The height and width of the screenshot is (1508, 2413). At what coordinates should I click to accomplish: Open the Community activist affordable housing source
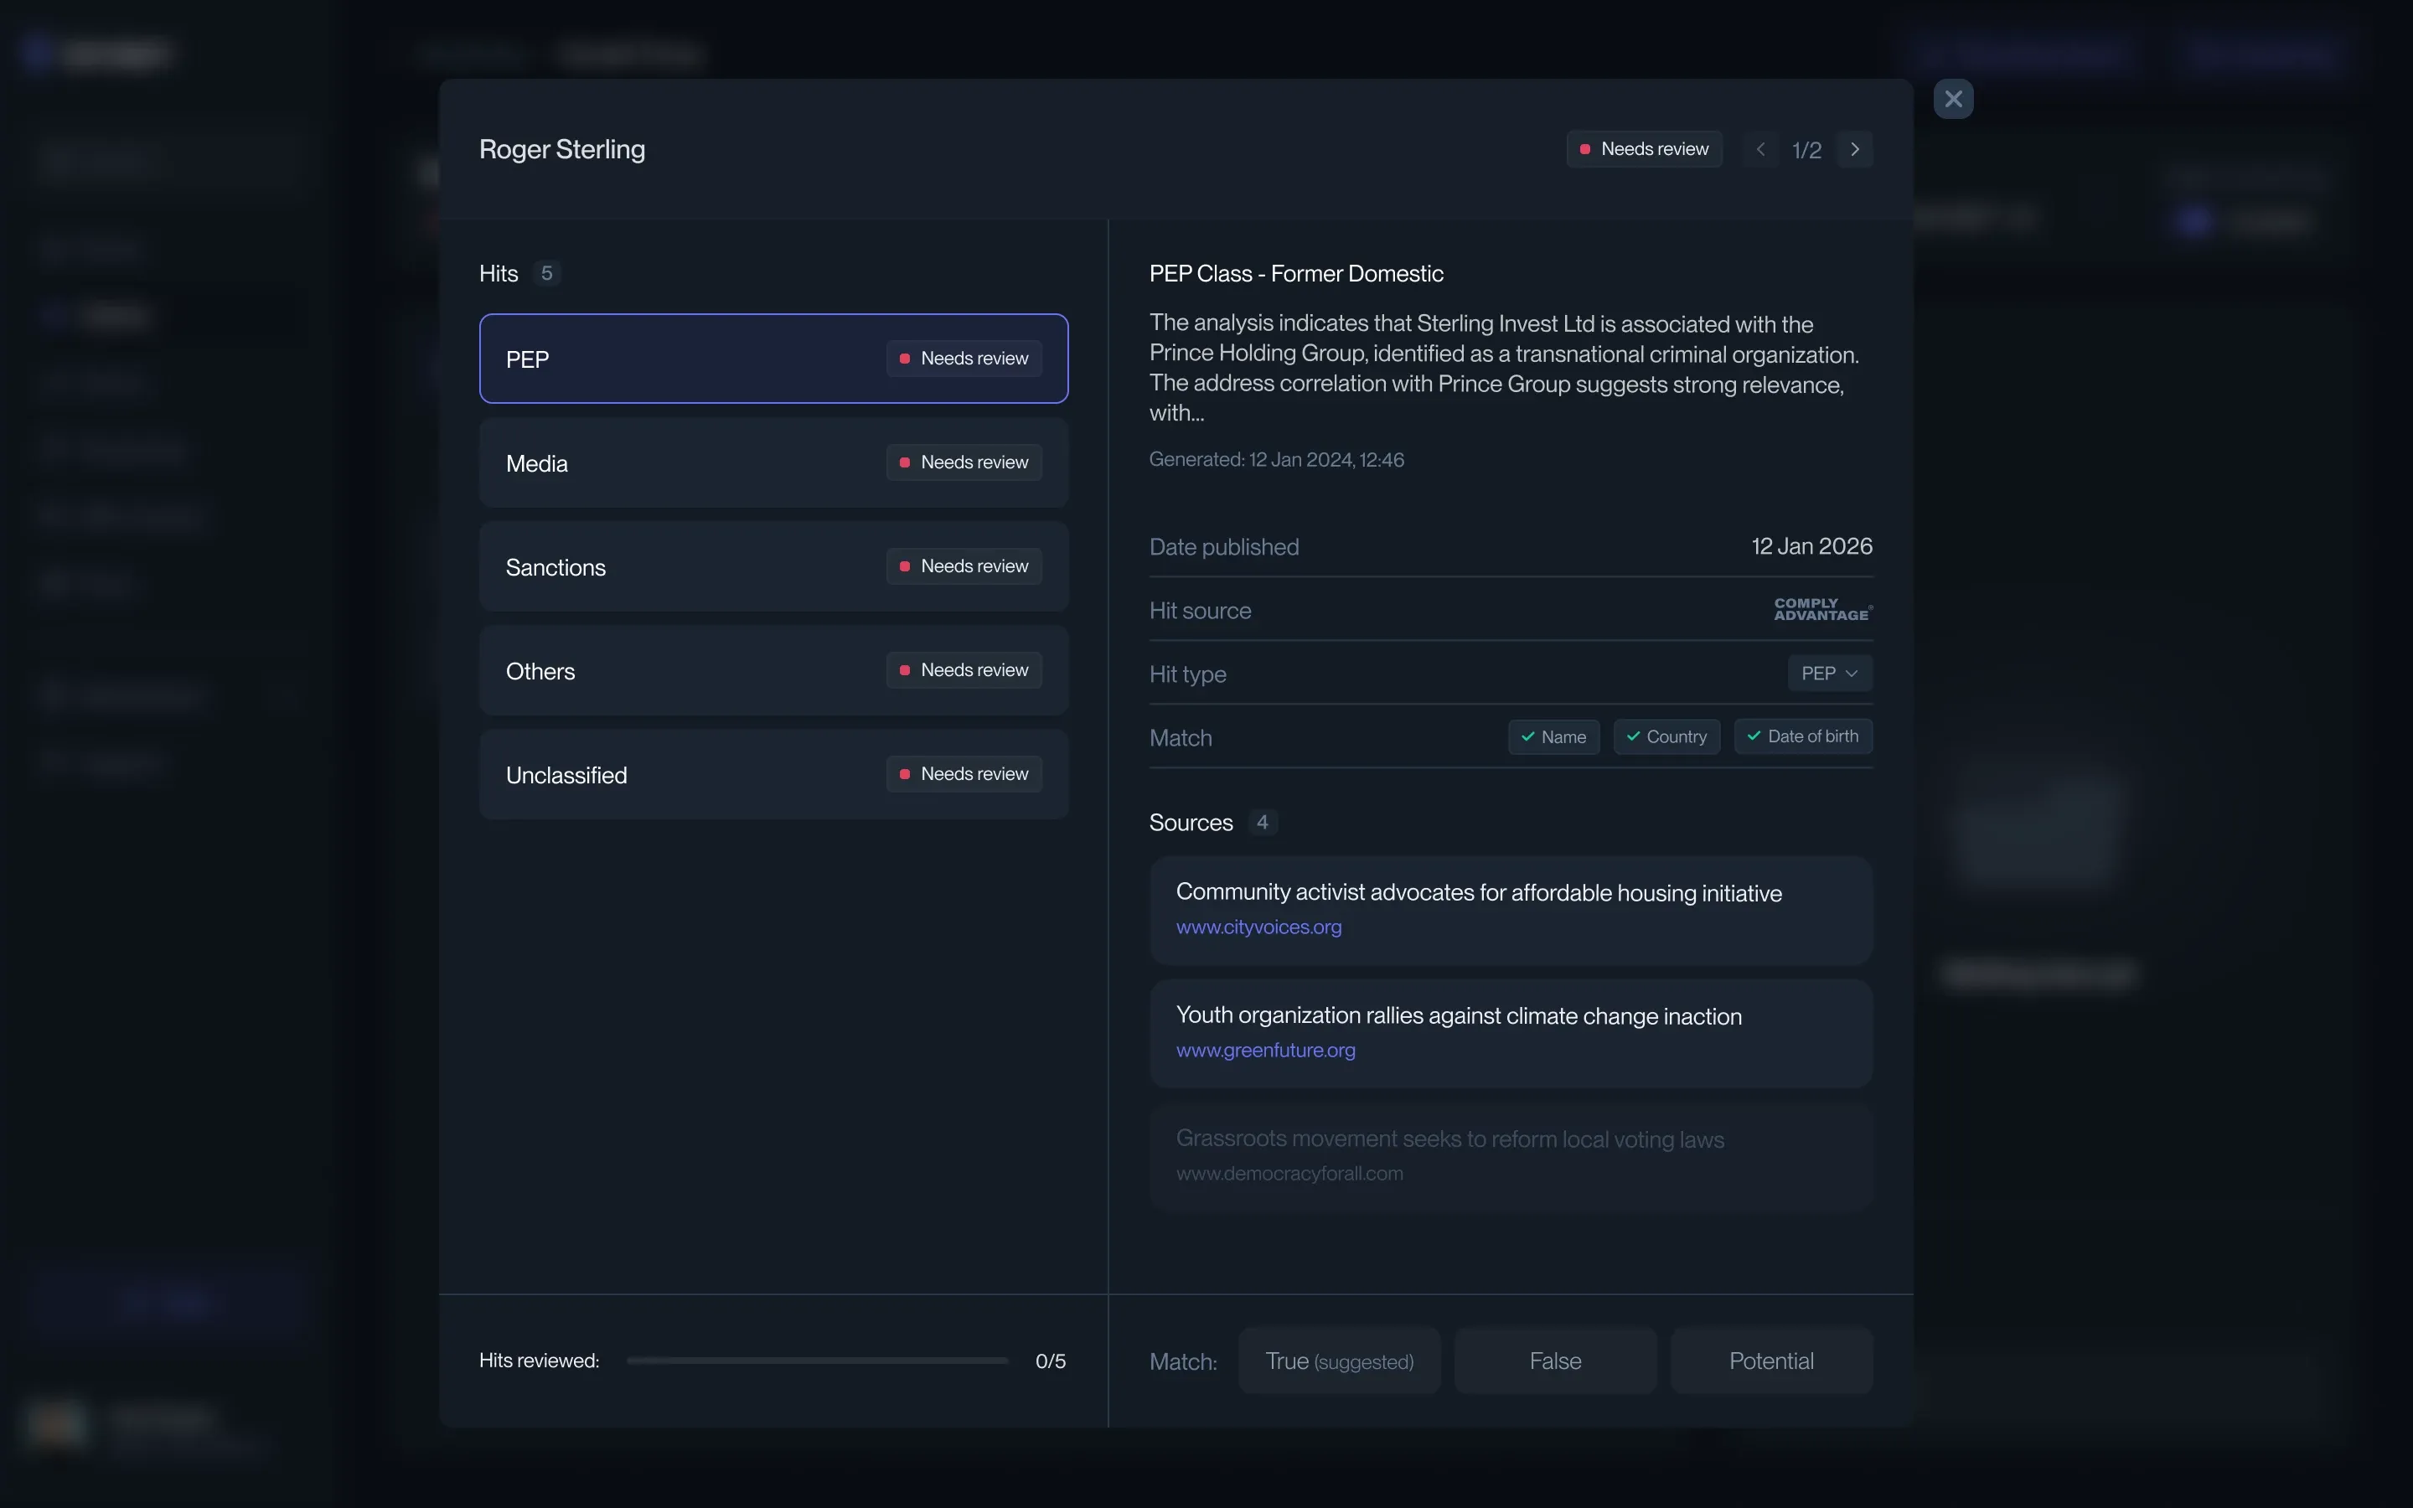(x=1511, y=910)
